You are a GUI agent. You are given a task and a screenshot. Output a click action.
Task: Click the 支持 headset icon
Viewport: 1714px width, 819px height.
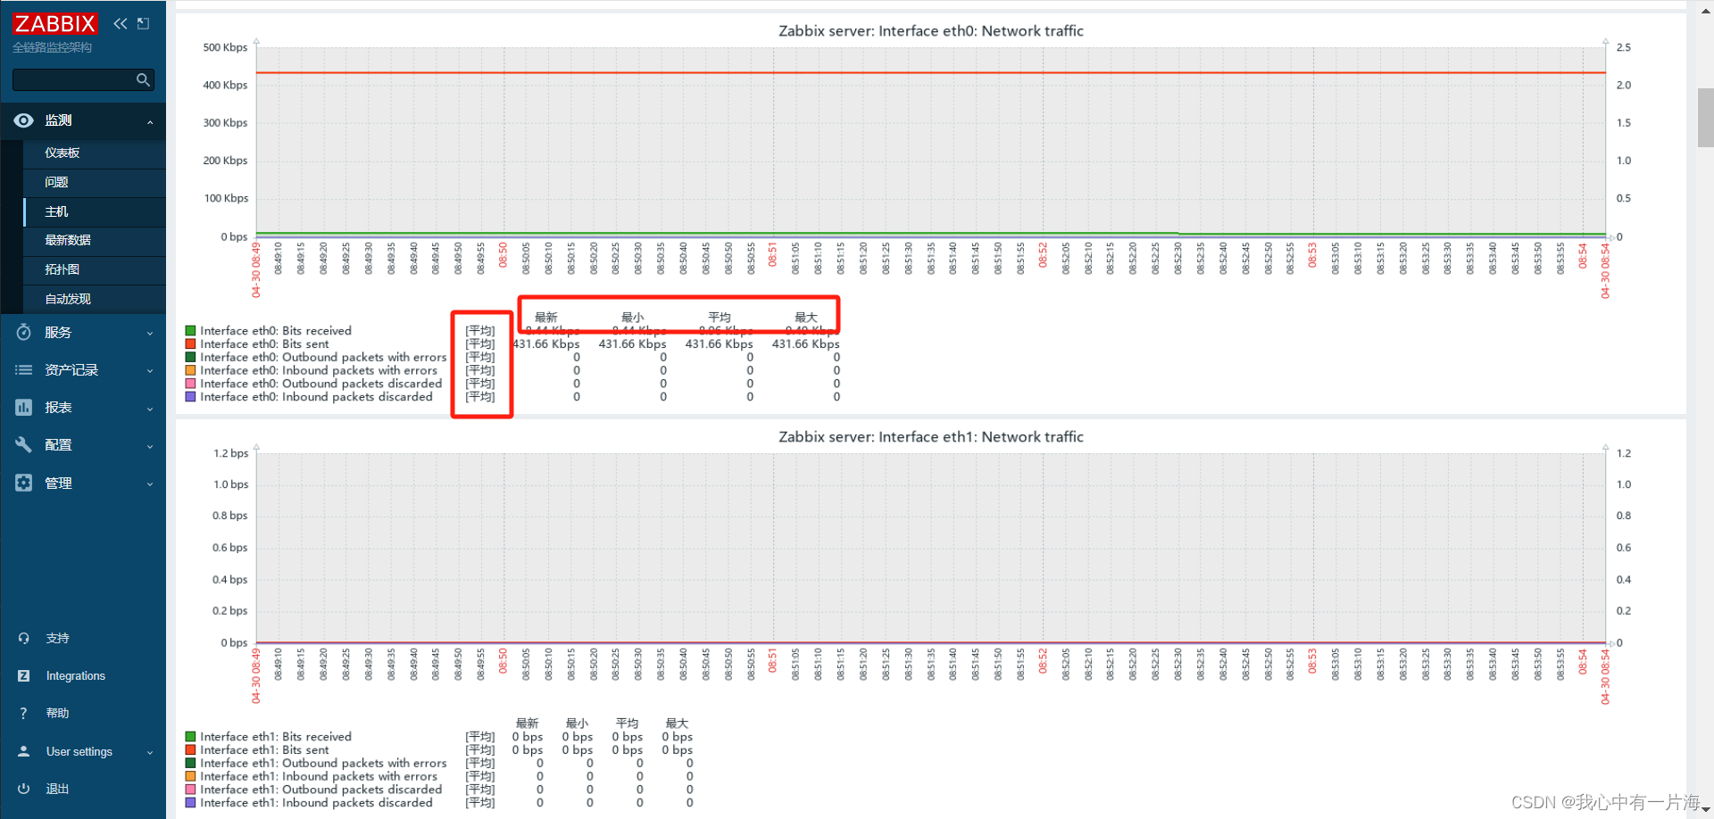pos(24,638)
